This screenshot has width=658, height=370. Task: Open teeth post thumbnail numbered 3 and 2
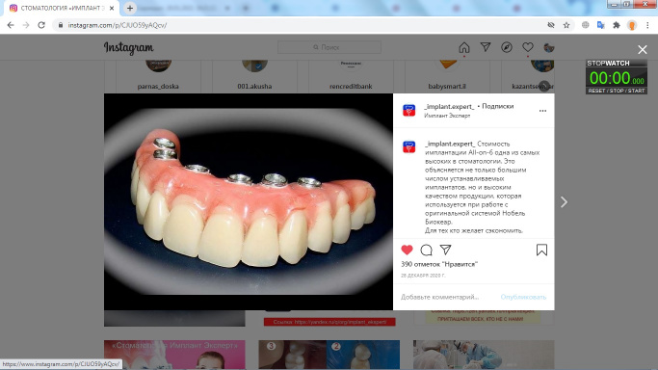(x=329, y=355)
